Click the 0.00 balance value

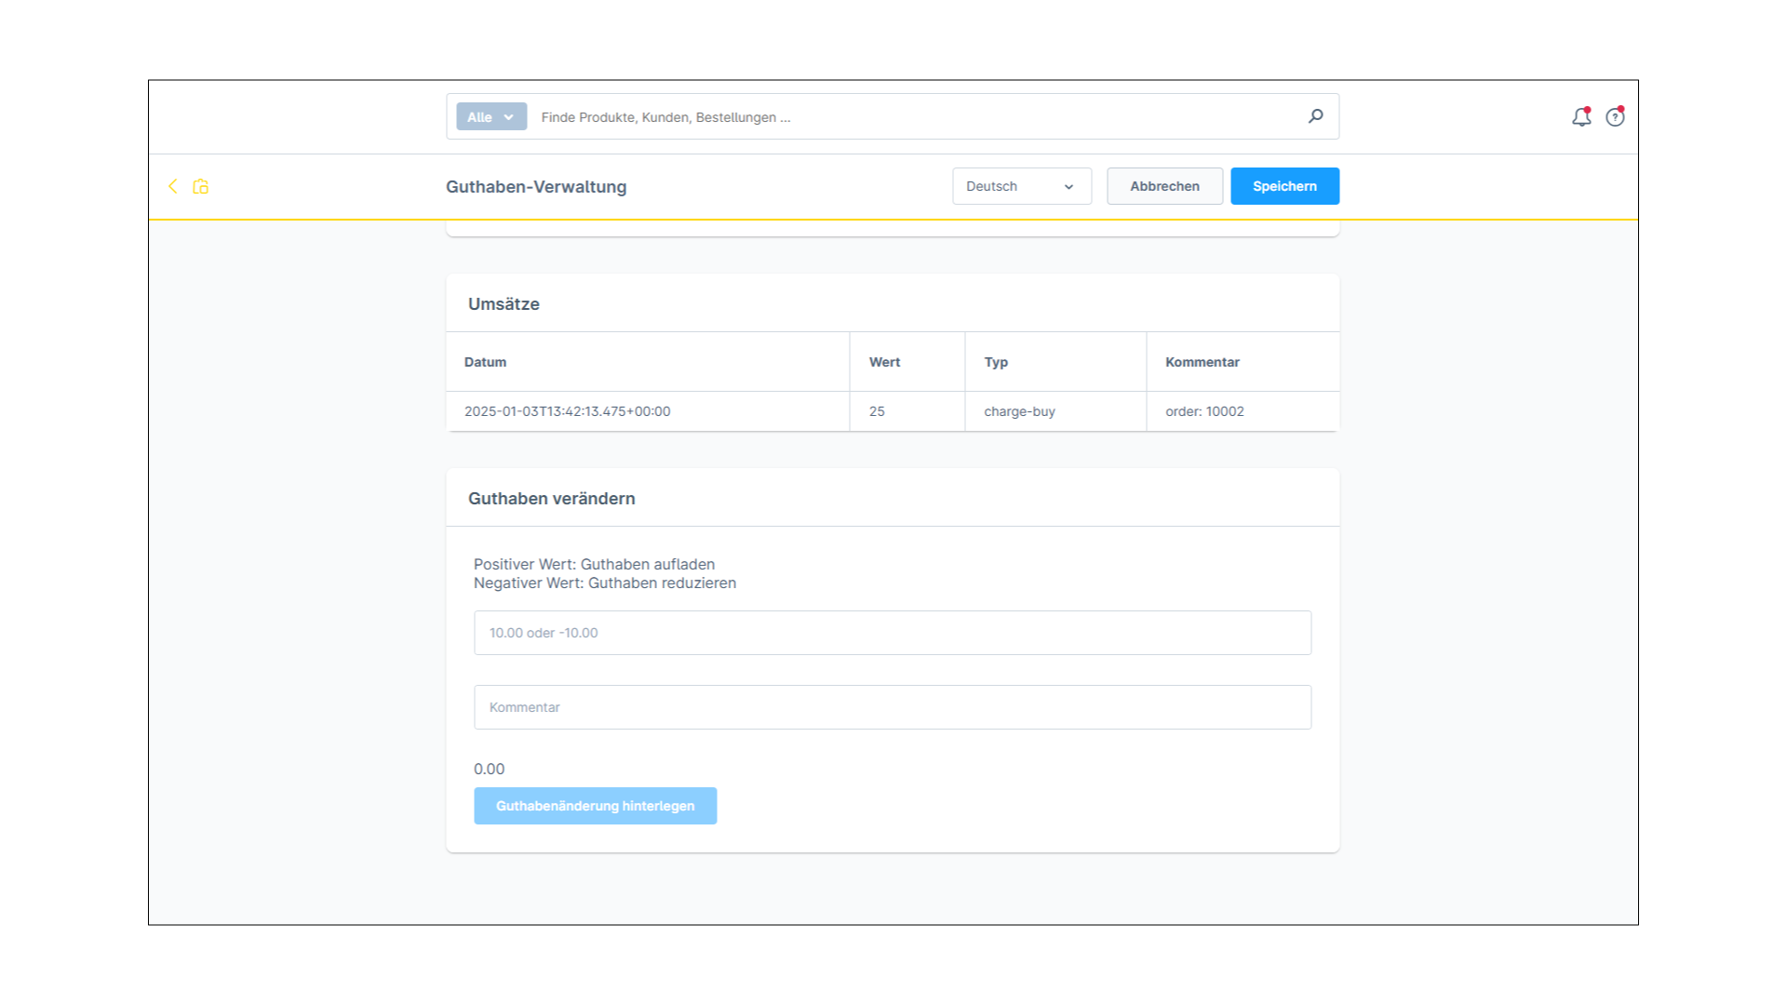[489, 769]
